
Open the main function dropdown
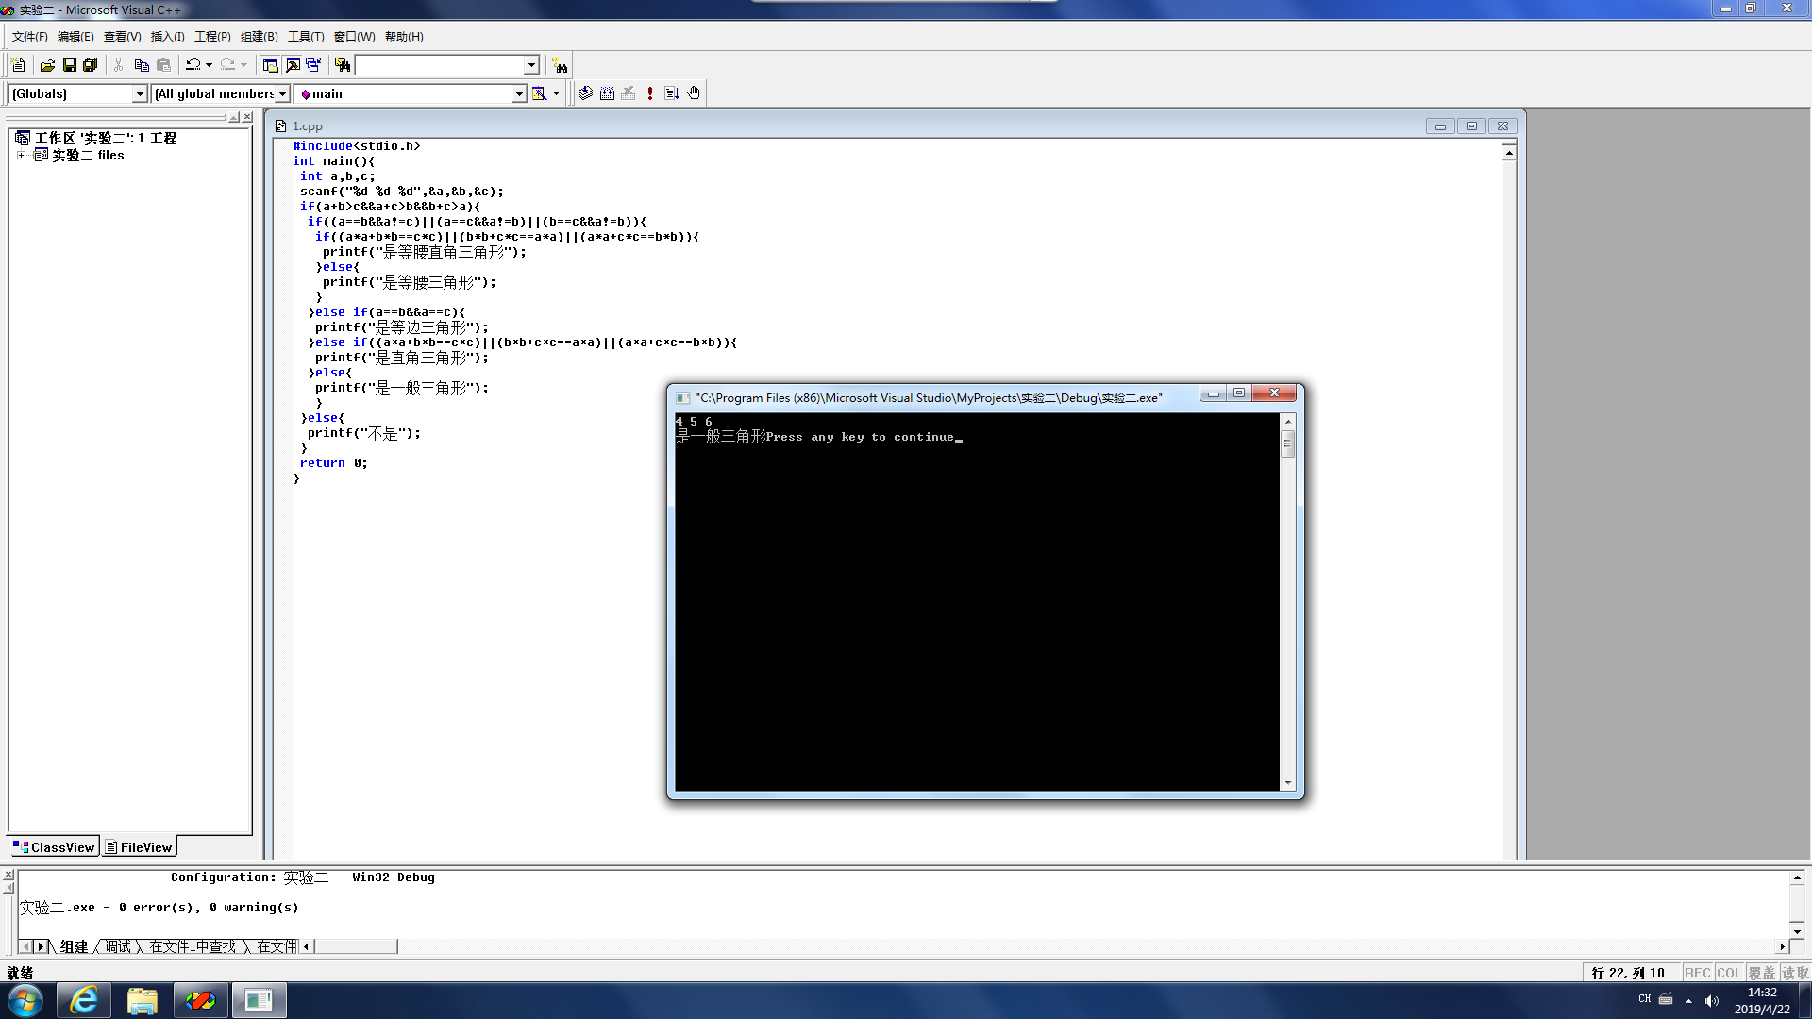(518, 93)
